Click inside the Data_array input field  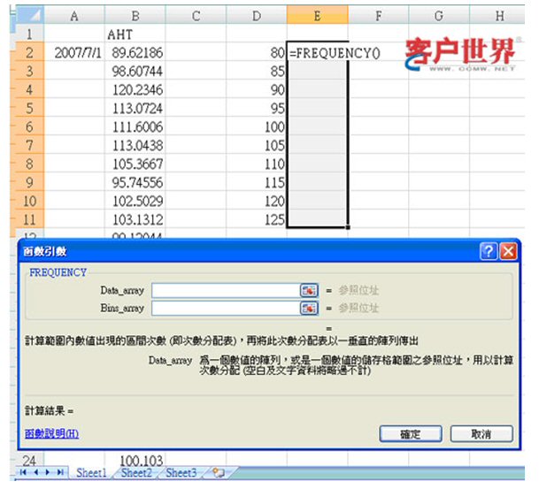pos(226,290)
